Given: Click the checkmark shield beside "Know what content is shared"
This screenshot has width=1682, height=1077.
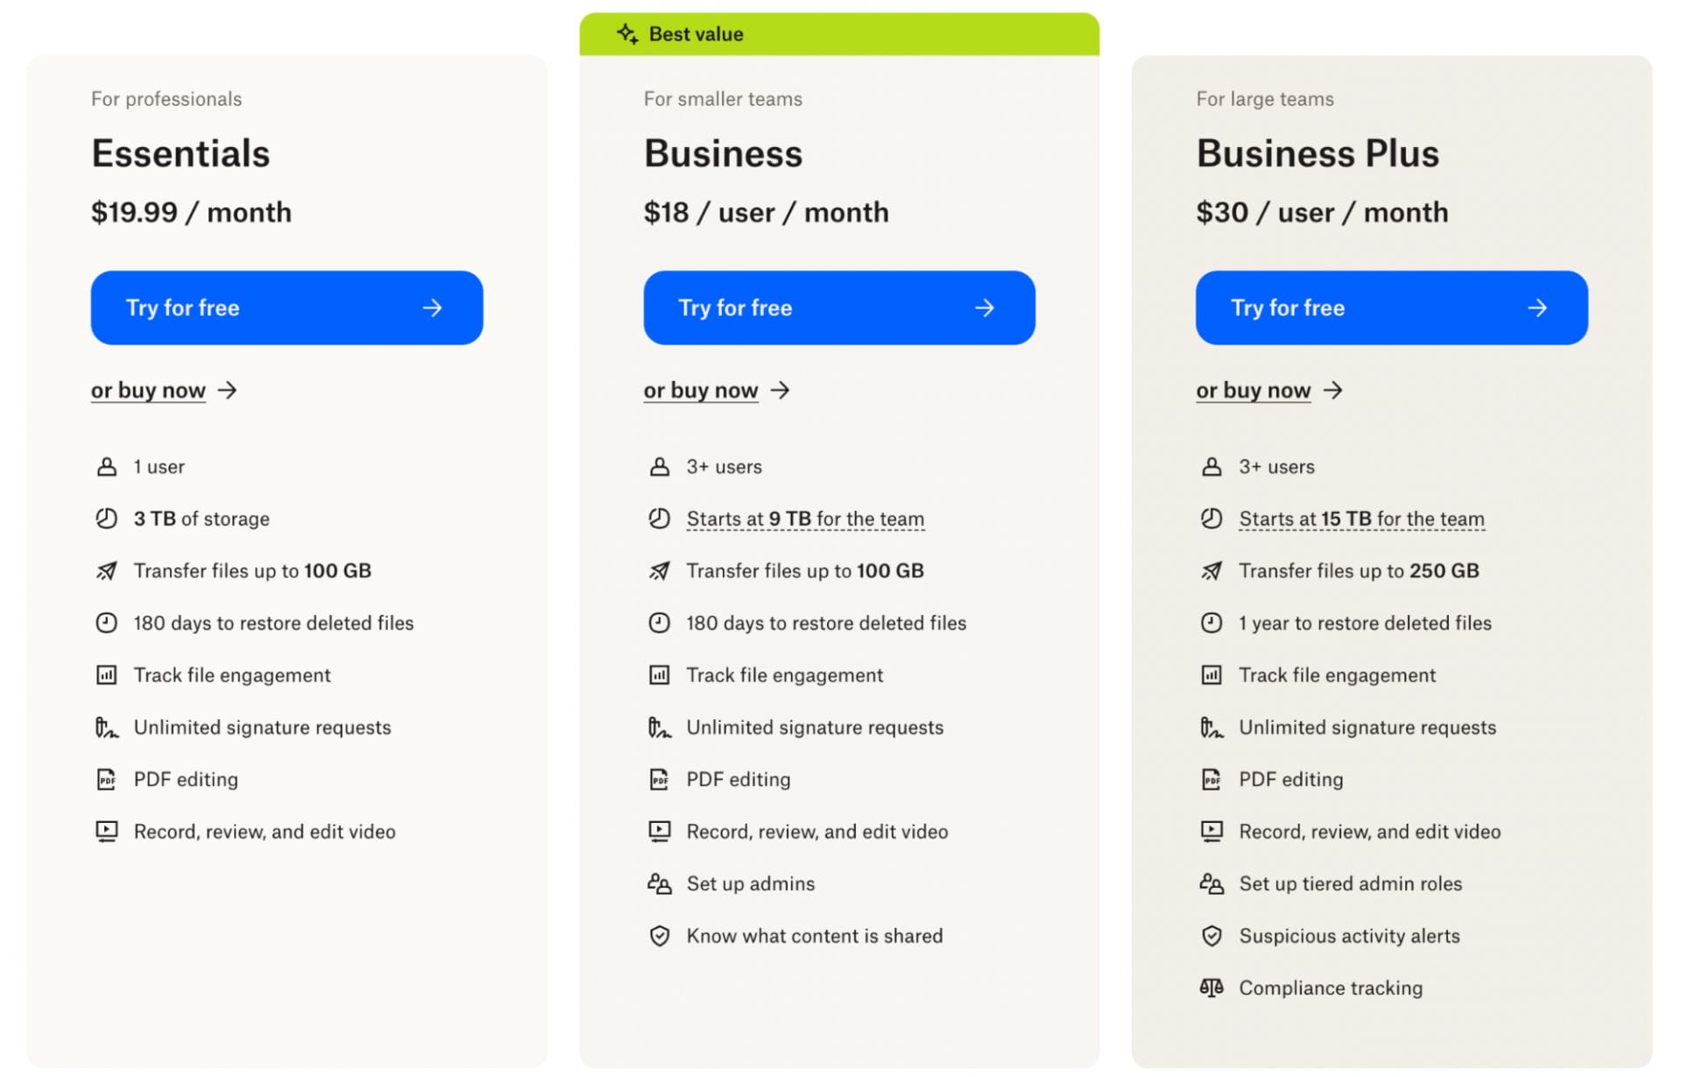Looking at the screenshot, I should 659,936.
